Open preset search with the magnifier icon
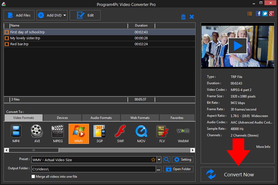The image size is (278, 185). [167, 160]
